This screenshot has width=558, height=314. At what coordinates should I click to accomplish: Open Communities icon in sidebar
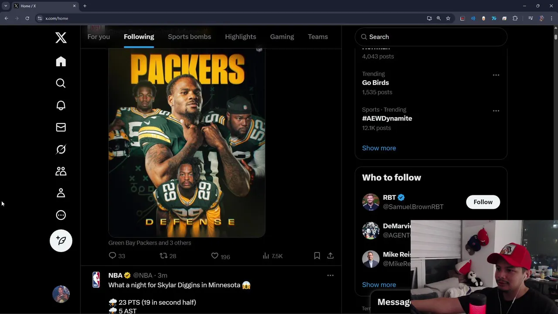pos(61,171)
